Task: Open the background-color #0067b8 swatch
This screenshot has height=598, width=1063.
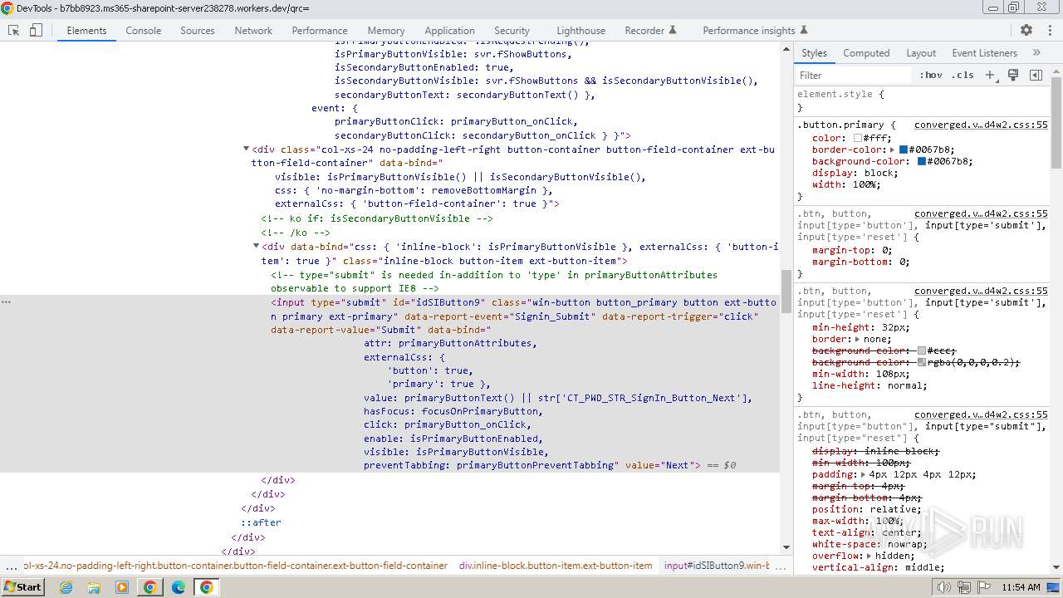Action: 921,162
